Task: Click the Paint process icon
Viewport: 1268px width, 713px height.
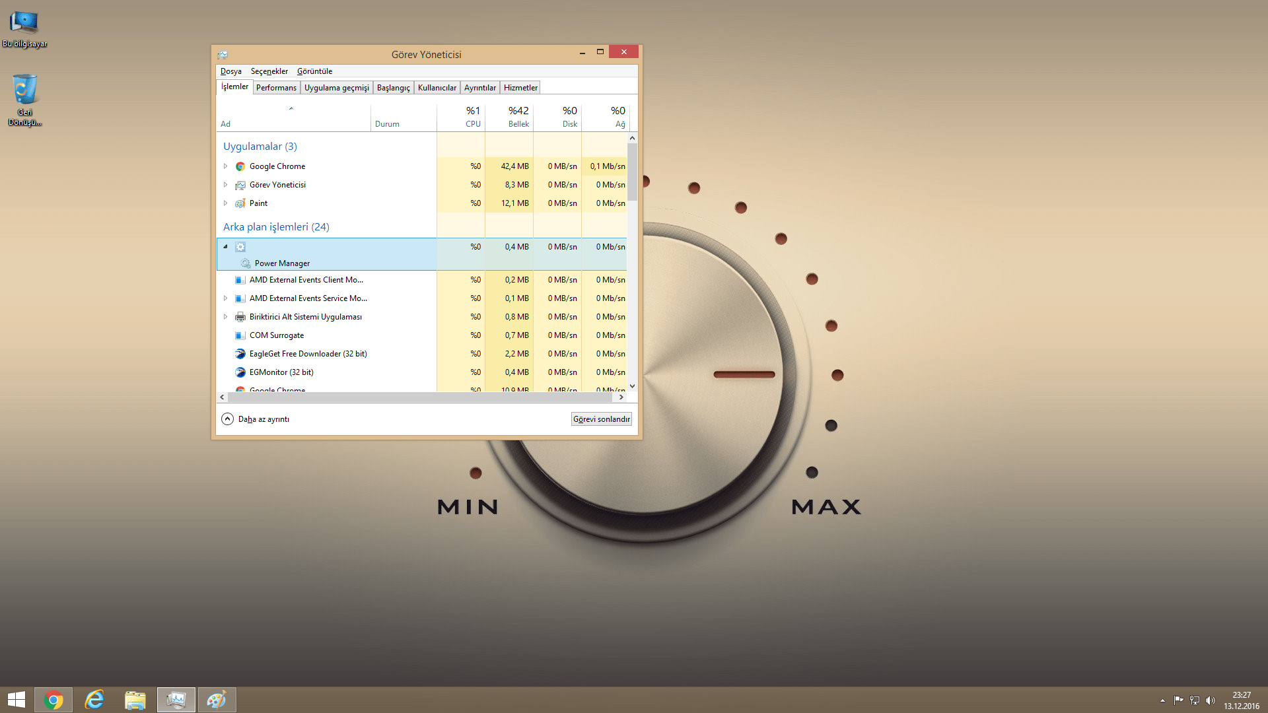Action: (x=240, y=203)
